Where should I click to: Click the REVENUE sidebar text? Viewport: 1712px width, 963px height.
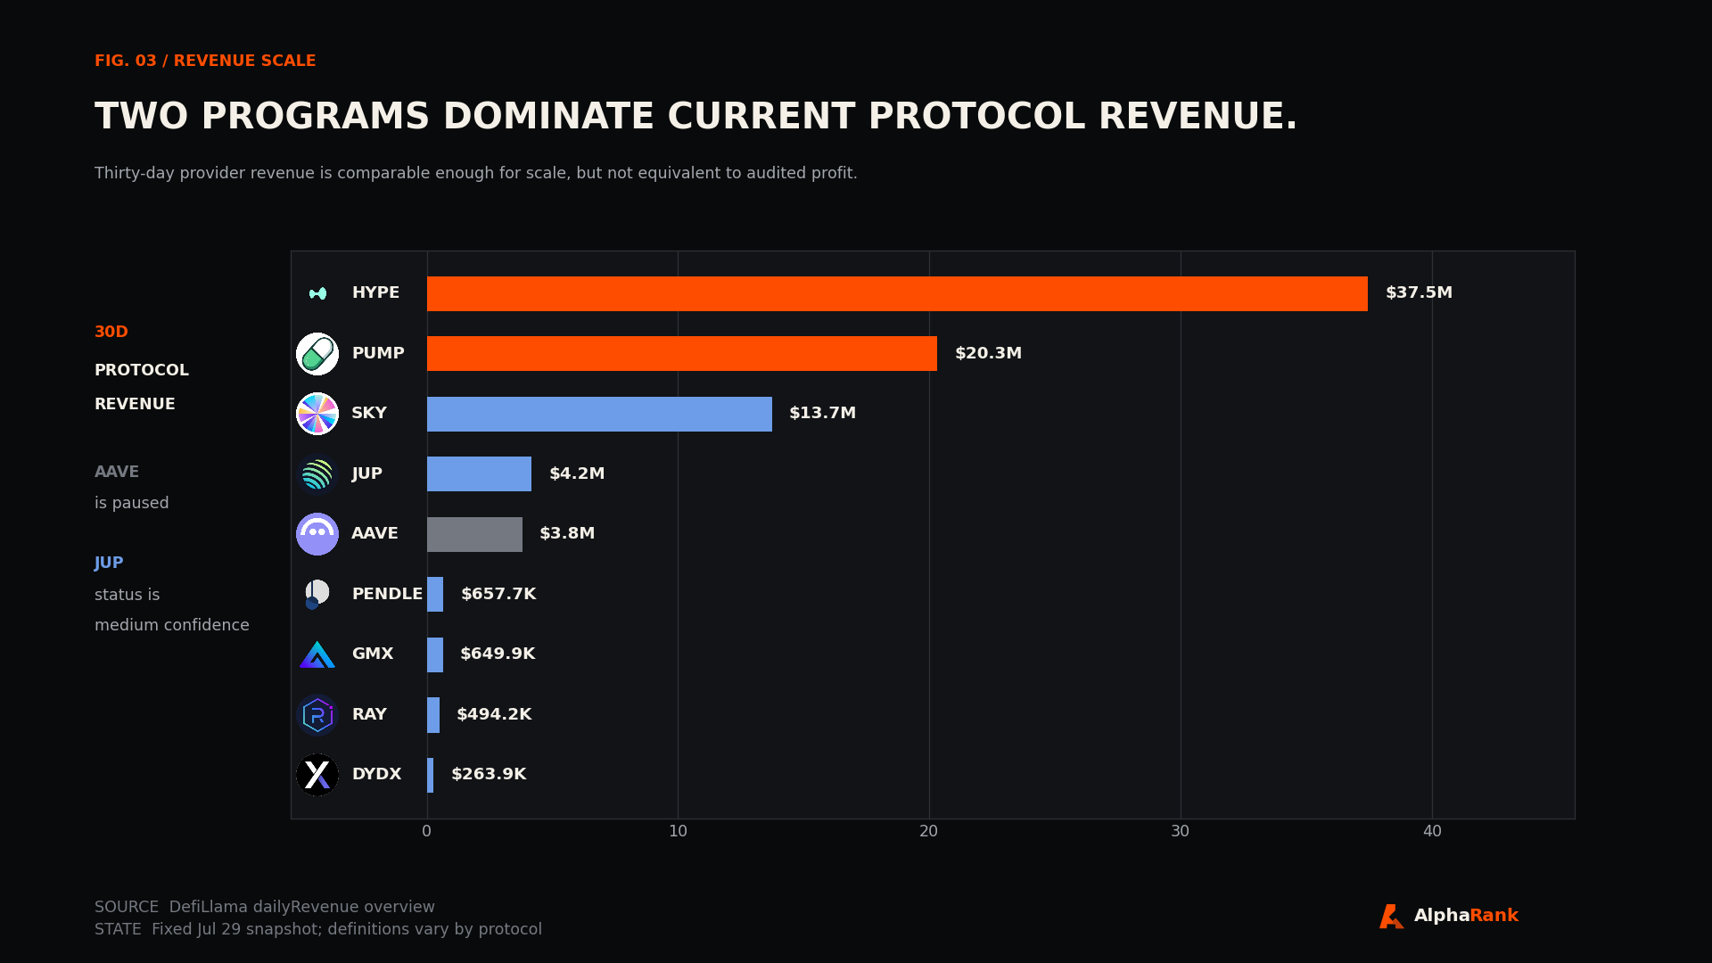coord(135,404)
